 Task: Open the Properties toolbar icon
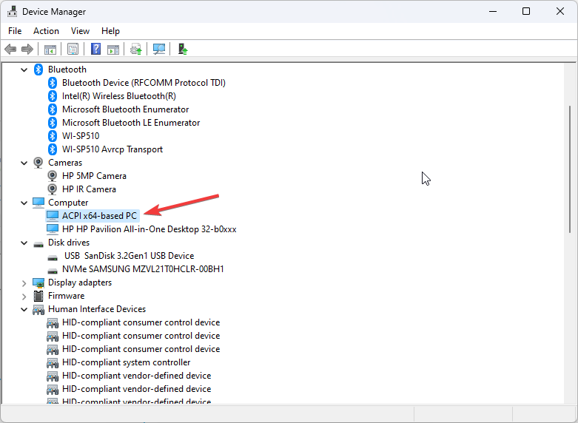(73, 49)
